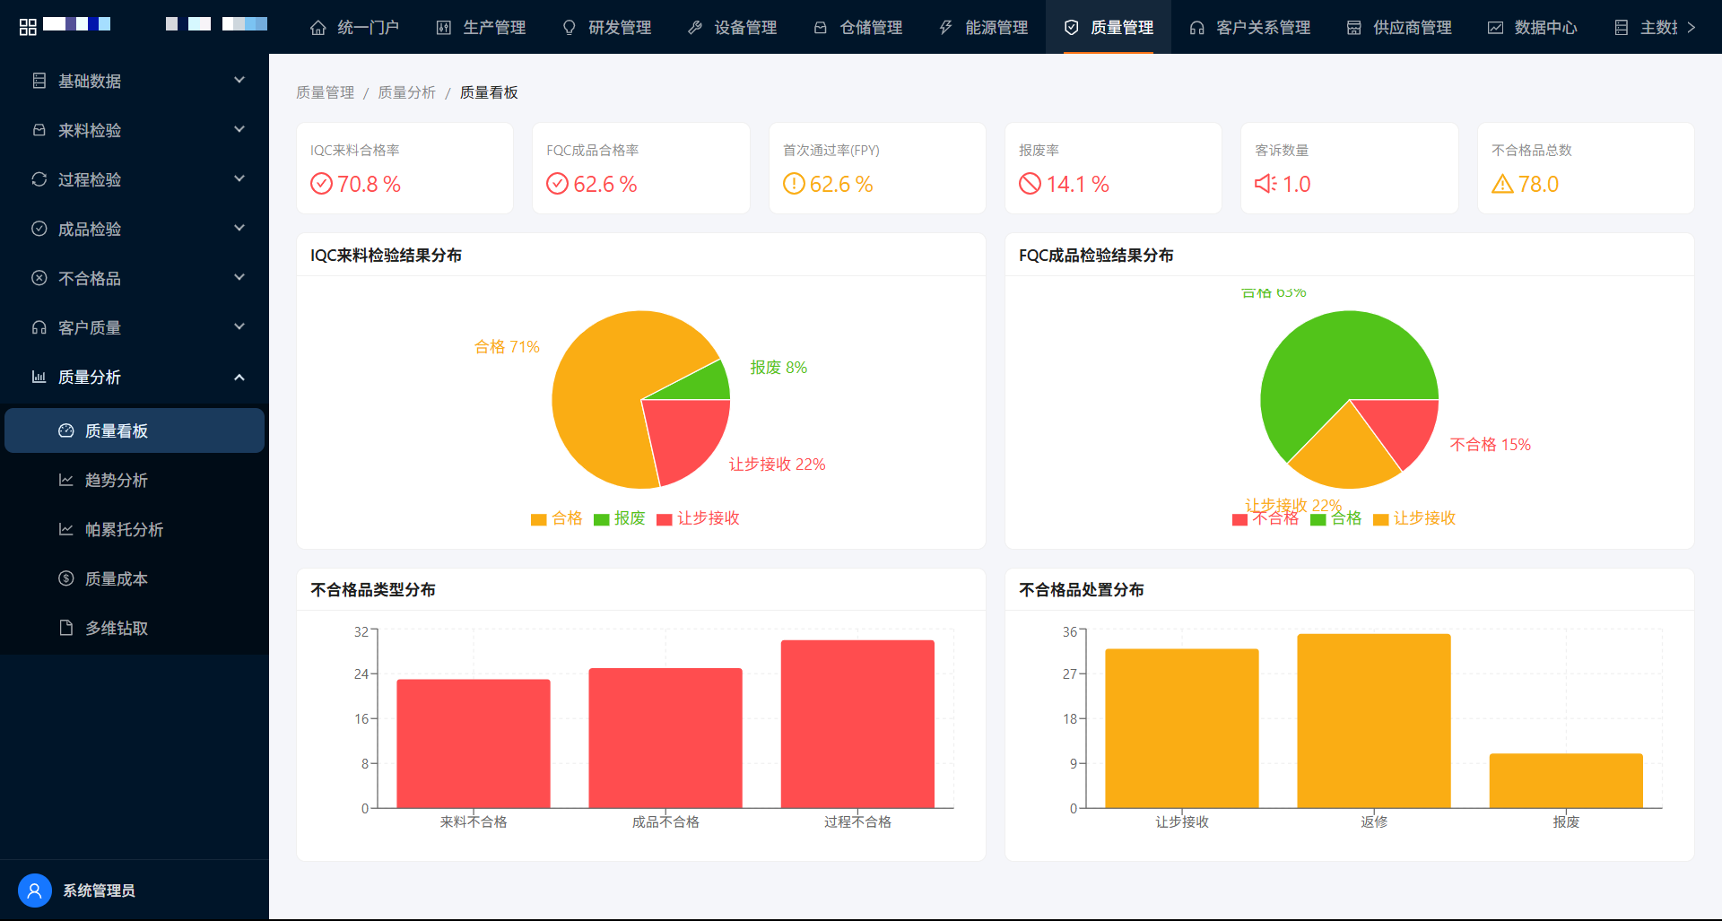Switch to the 生产管理 top tab
The height and width of the screenshot is (921, 1722).
pyautogui.click(x=481, y=28)
